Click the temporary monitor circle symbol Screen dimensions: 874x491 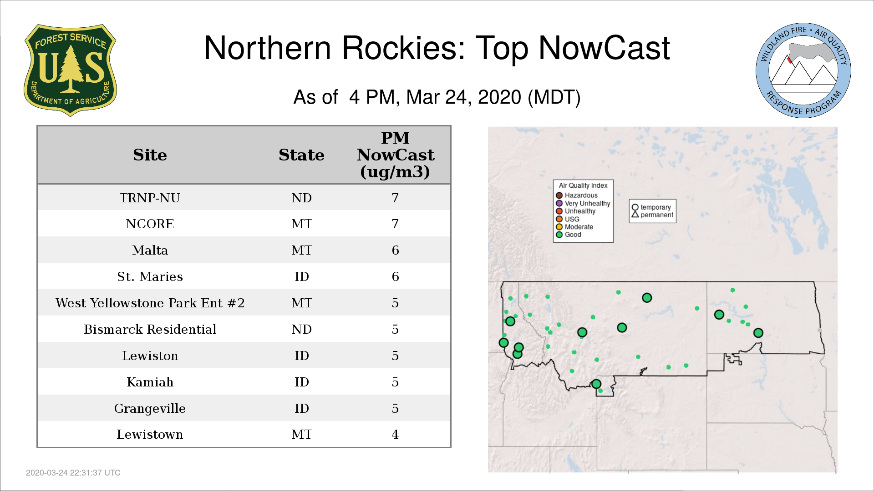[x=635, y=207]
